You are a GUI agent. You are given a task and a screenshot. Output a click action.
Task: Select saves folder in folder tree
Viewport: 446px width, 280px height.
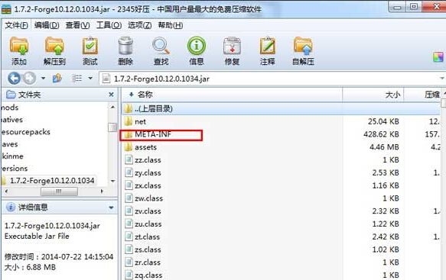tap(10, 144)
